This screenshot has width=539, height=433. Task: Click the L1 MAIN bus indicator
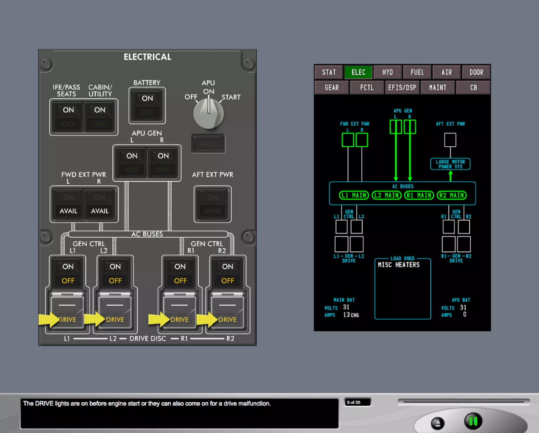(354, 195)
